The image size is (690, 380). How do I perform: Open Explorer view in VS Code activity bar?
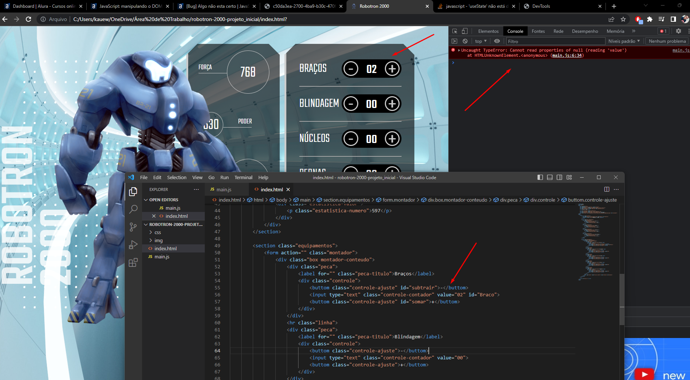[x=133, y=192]
